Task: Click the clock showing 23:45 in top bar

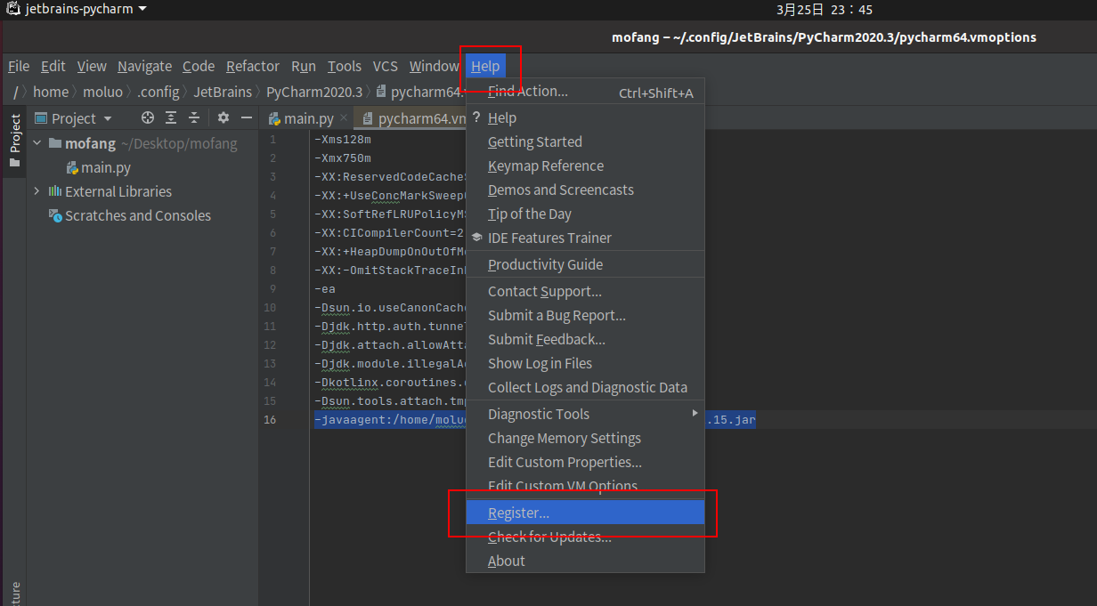Action: click(824, 10)
